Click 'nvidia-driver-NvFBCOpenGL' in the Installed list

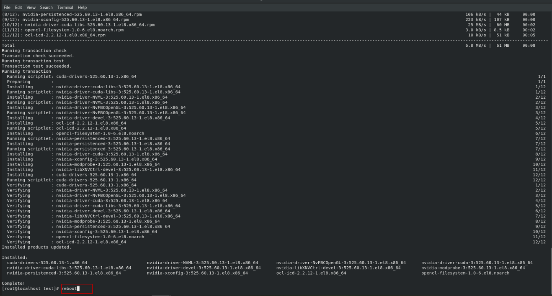tap(341, 263)
